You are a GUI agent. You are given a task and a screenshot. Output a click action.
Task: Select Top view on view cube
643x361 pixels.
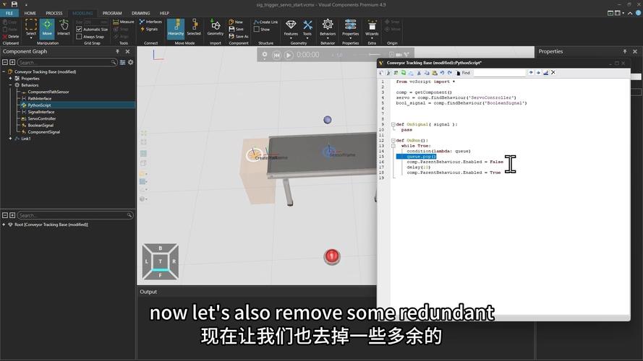pos(161,261)
